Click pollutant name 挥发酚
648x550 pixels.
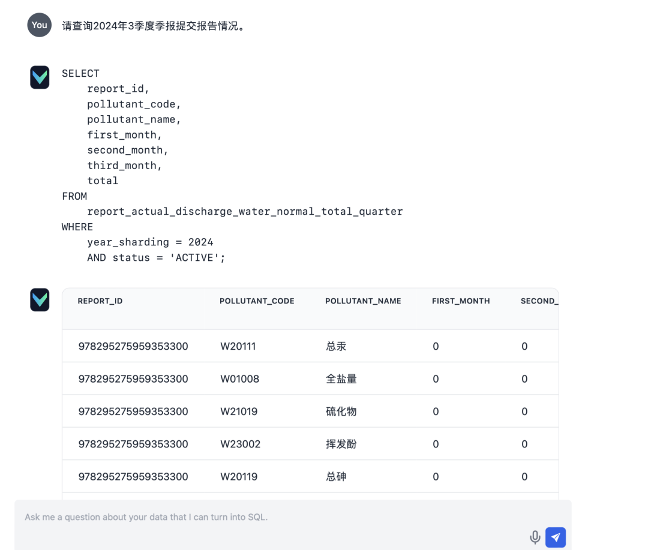[341, 444]
